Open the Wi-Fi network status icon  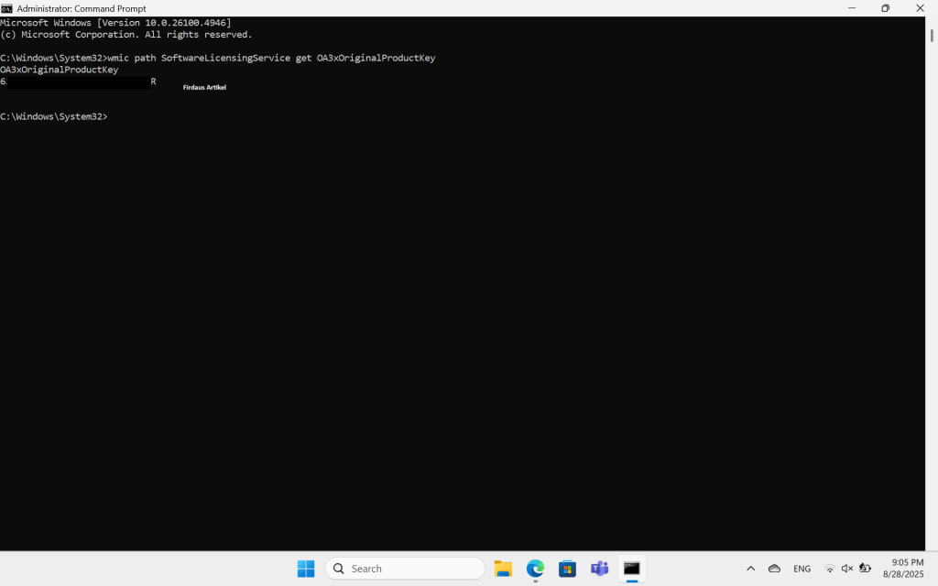pos(830,569)
